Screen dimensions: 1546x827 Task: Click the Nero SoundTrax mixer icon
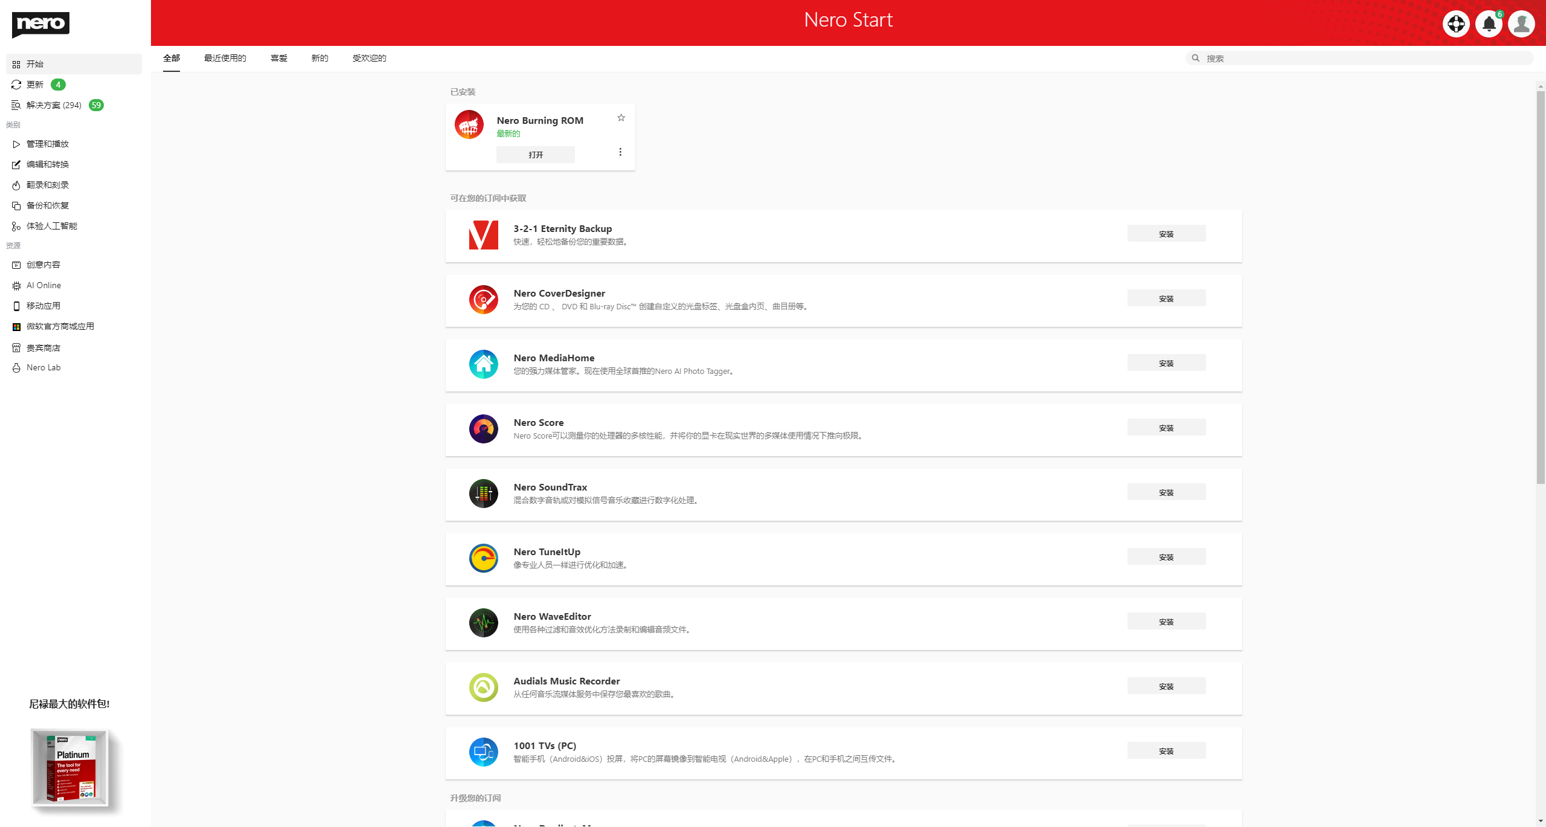click(484, 494)
